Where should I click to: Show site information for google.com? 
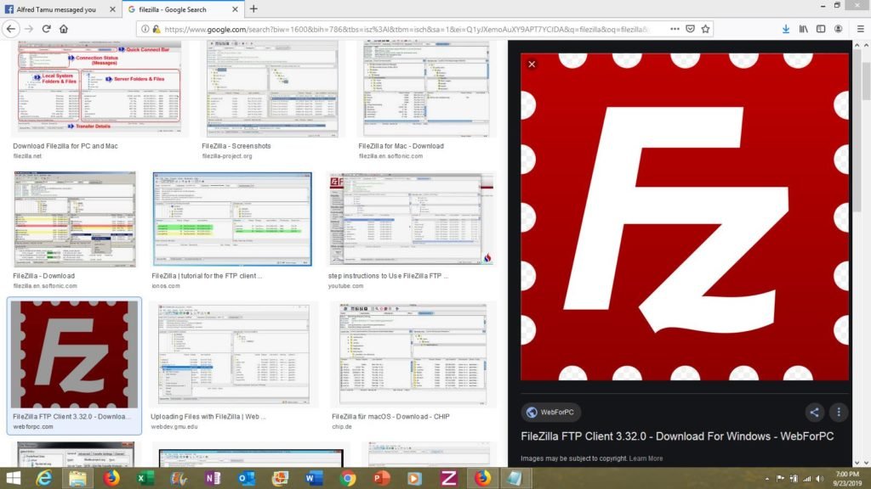(x=145, y=29)
